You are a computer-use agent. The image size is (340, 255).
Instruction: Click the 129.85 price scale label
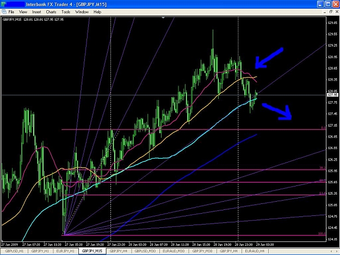[332, 23]
